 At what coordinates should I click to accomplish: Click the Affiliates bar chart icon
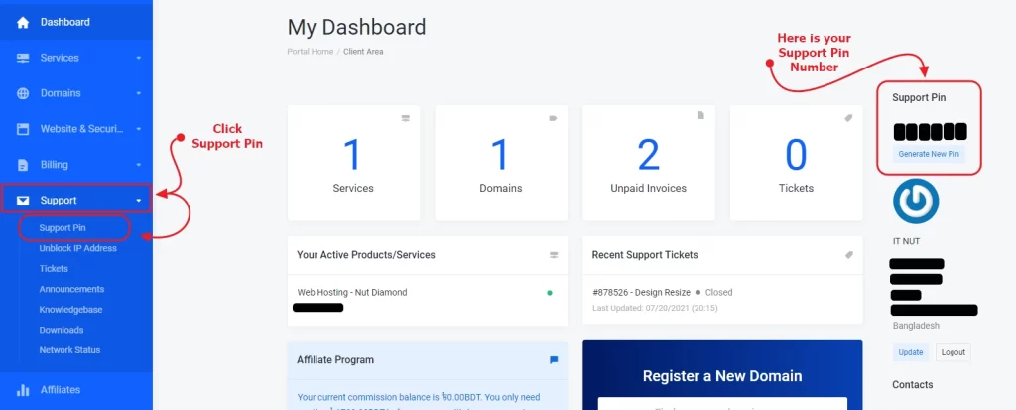pos(23,390)
